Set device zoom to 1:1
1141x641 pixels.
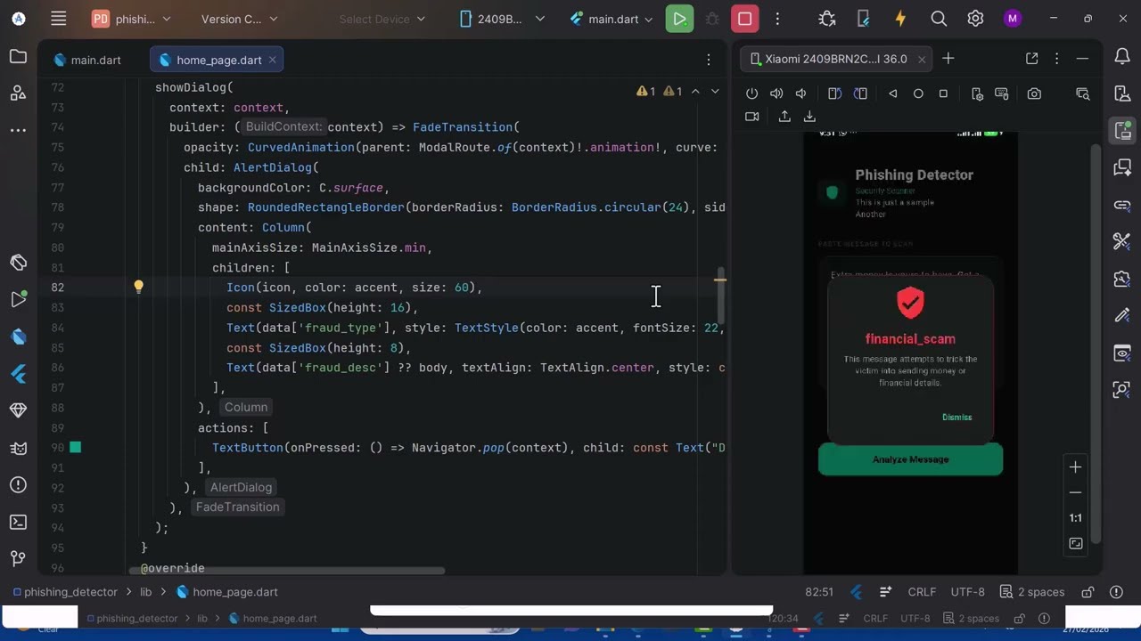[1075, 518]
